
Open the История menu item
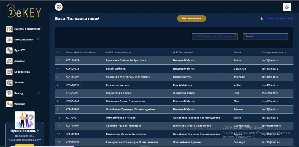pyautogui.click(x=20, y=104)
